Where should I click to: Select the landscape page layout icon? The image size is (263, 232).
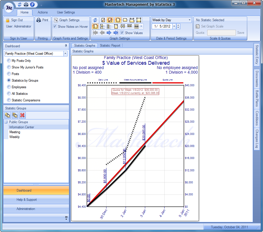[125, 20]
